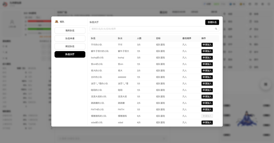Click 申请加入 for FAITH的小队
274x143 pixels.
tap(207, 110)
